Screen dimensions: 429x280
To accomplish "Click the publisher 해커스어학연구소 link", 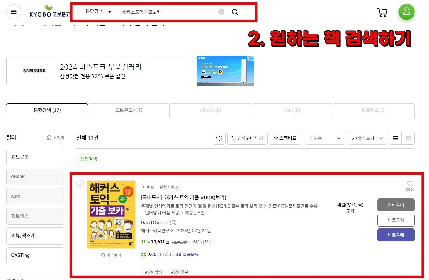I will tap(157, 231).
